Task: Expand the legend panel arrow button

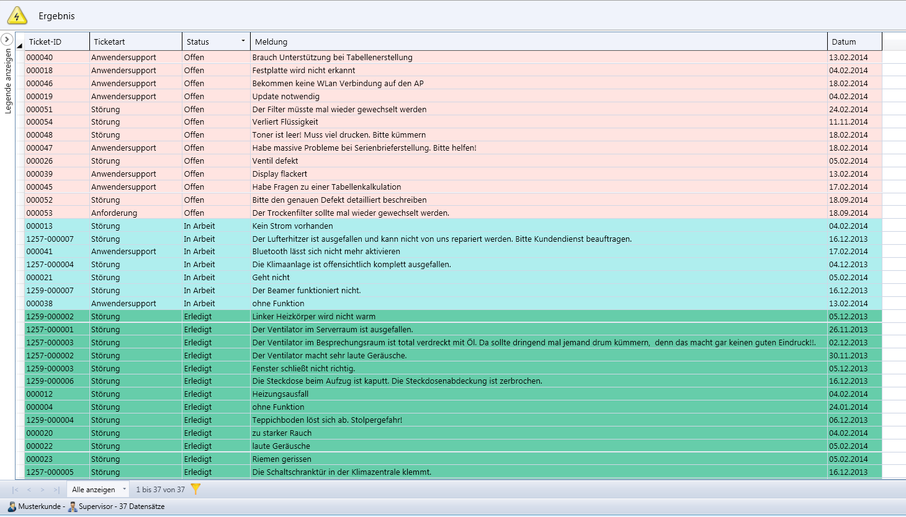Action: pos(7,40)
